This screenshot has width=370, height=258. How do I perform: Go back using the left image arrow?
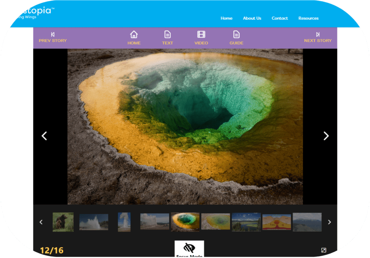(44, 136)
